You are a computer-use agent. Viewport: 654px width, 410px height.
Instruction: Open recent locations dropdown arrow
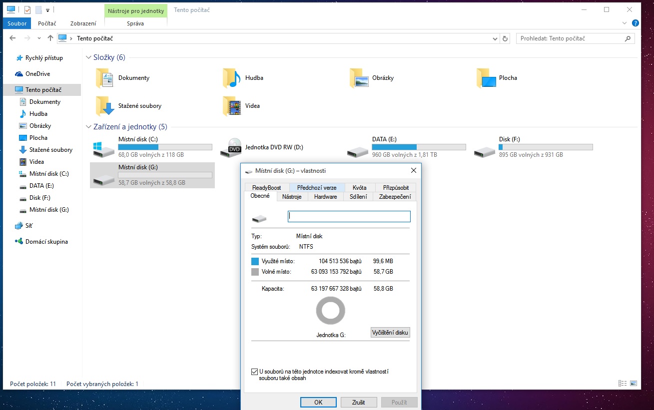(x=39, y=38)
